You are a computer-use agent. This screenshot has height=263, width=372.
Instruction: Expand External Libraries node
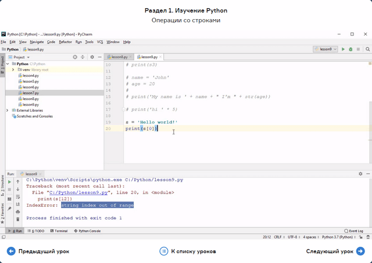point(7,110)
